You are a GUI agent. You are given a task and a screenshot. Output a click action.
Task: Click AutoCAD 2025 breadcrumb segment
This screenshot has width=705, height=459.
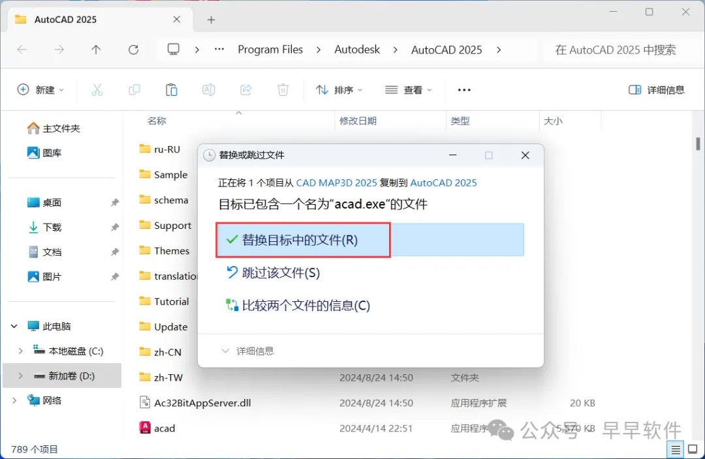(446, 50)
